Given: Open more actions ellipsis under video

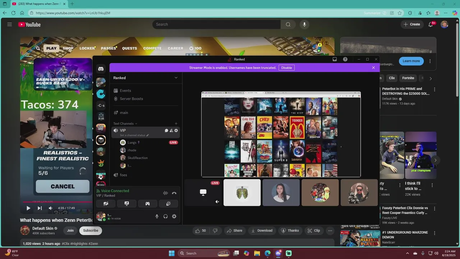Looking at the screenshot, I should [x=330, y=231].
